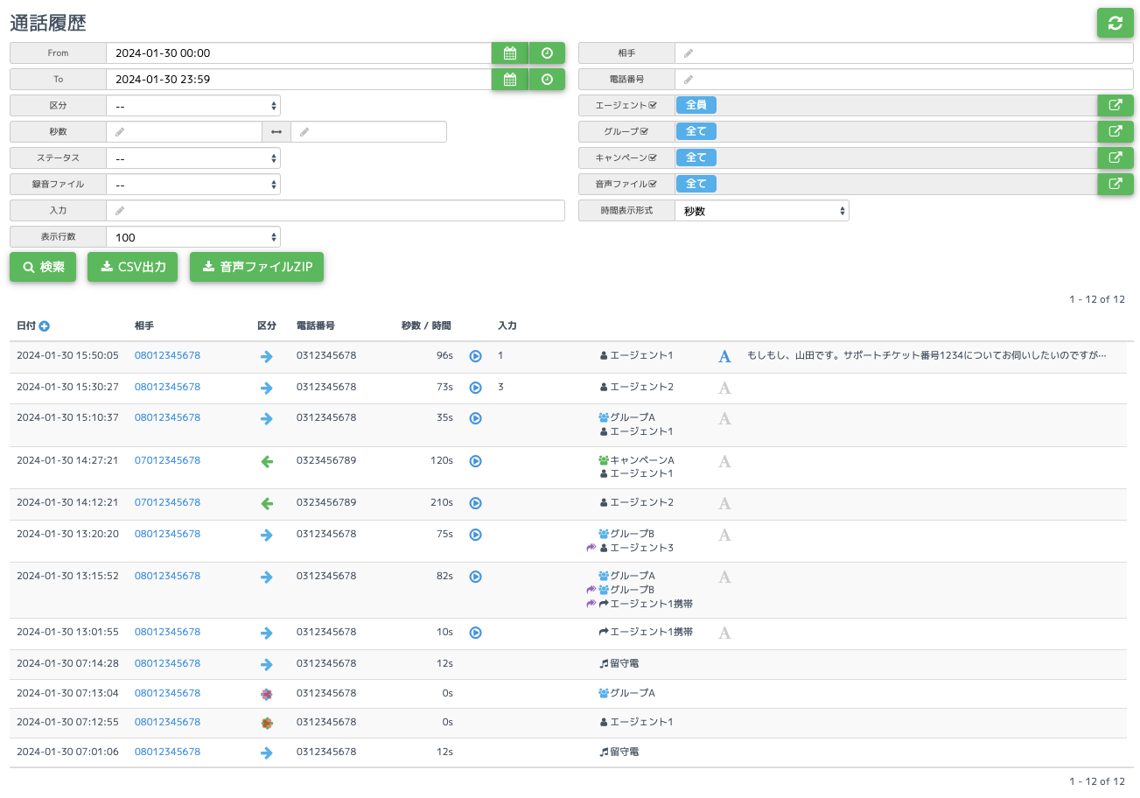
Task: Open phone link 07012345678 at 14:27:21
Action: point(167,460)
